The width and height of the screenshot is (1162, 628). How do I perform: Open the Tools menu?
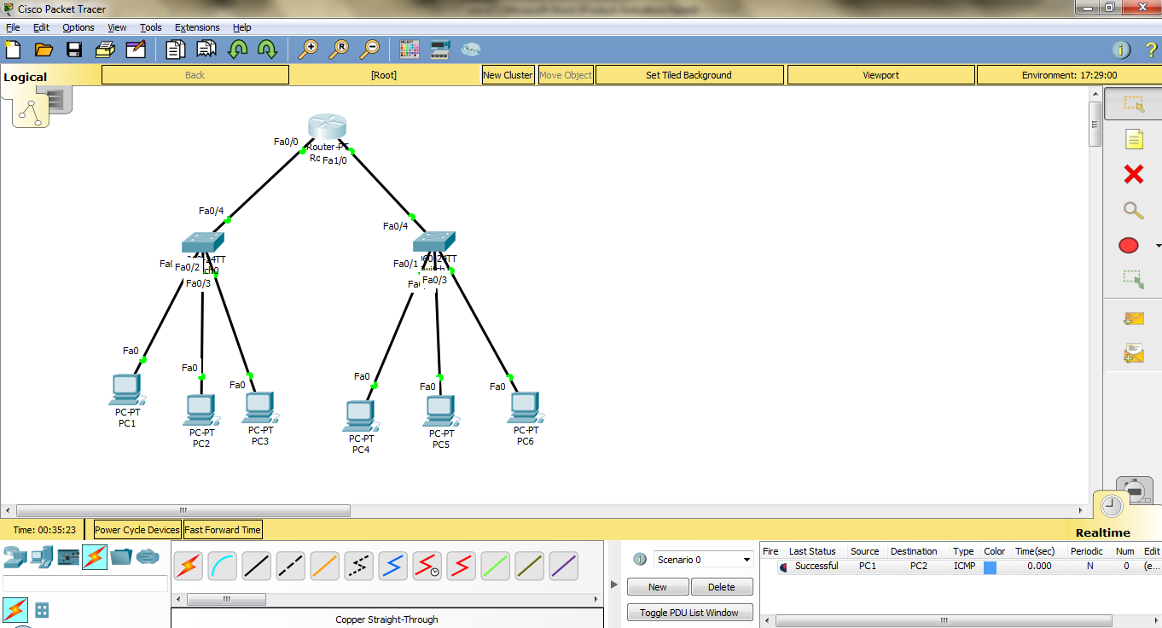click(150, 27)
